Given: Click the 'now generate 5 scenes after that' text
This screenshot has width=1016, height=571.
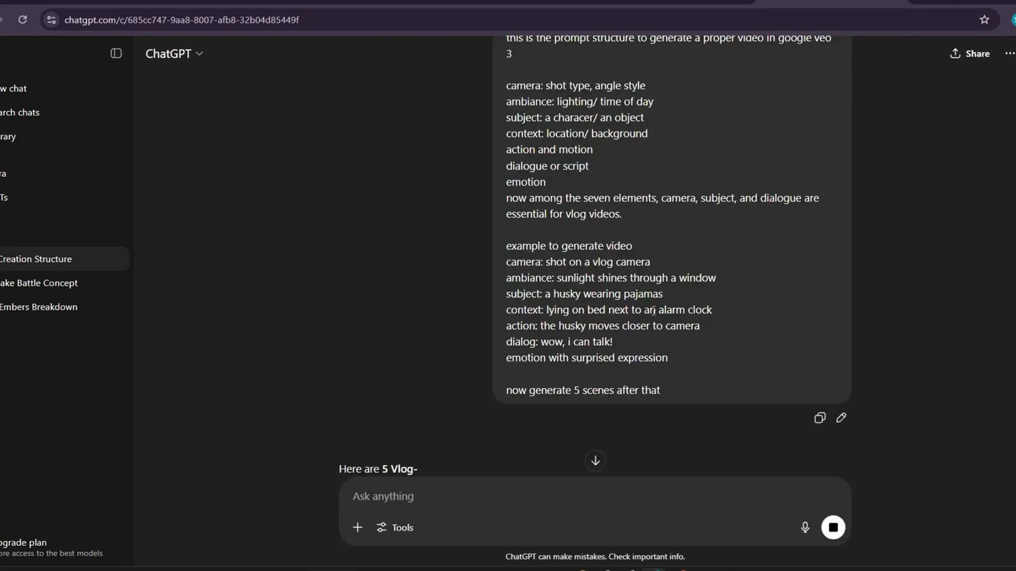Looking at the screenshot, I should pyautogui.click(x=583, y=390).
